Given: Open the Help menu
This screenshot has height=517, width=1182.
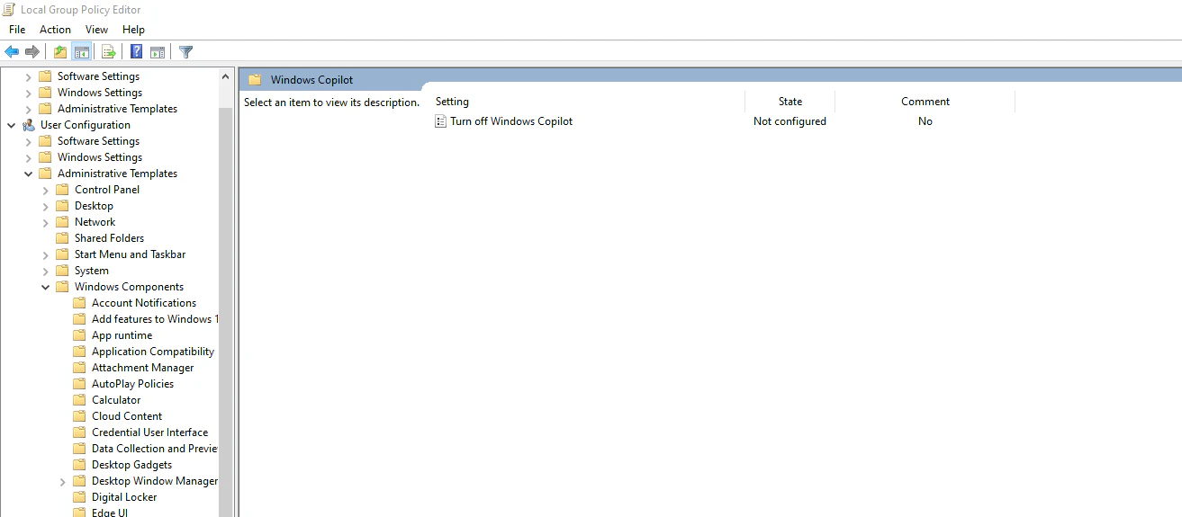Looking at the screenshot, I should (x=133, y=30).
